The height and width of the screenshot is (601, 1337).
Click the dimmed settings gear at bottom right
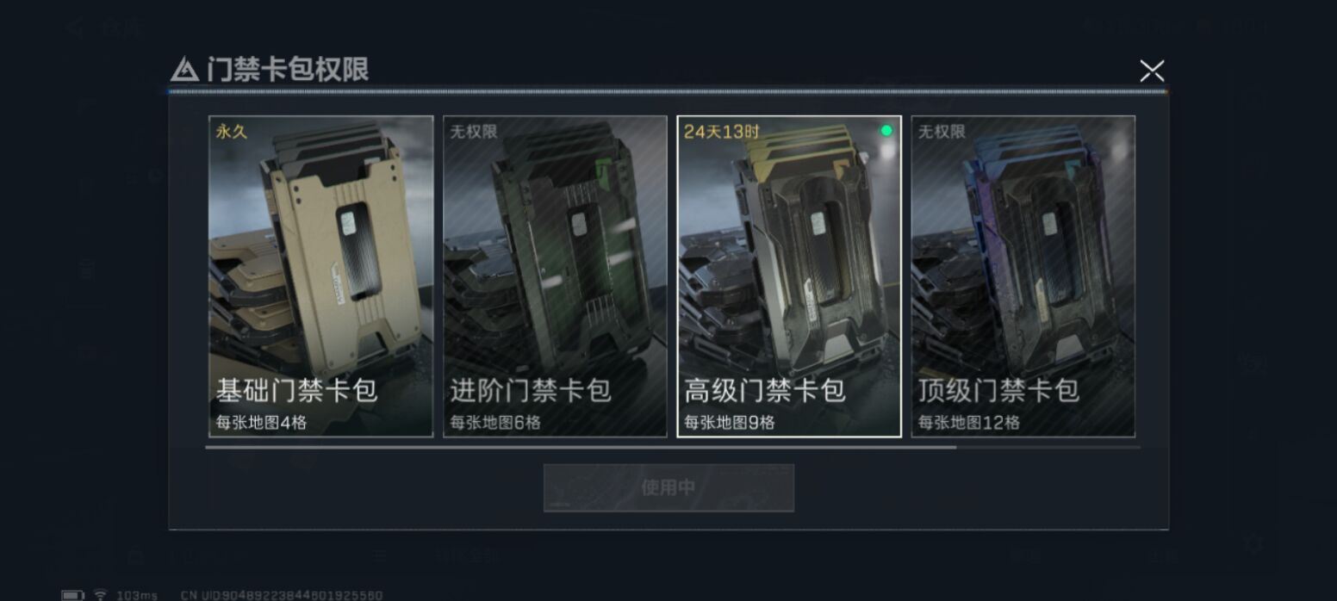(1253, 543)
